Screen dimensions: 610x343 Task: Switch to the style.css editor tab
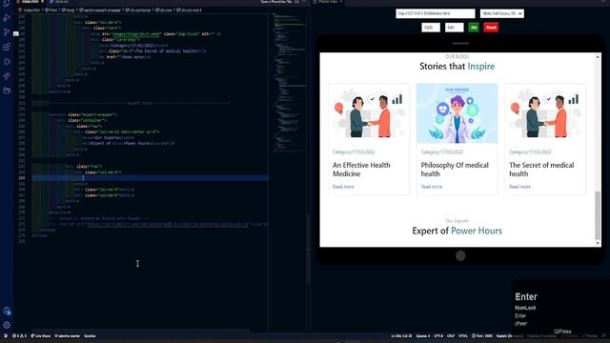coord(59,2)
